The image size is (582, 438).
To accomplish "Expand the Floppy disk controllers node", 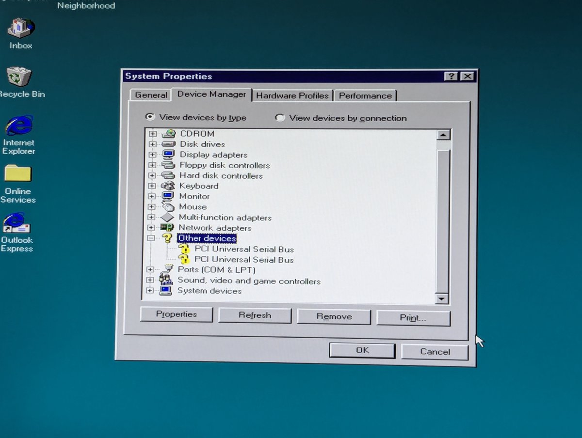I will pyautogui.click(x=153, y=165).
